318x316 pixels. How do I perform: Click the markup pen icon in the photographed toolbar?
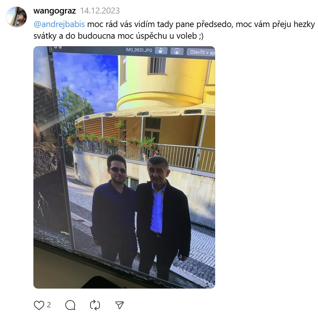(177, 51)
